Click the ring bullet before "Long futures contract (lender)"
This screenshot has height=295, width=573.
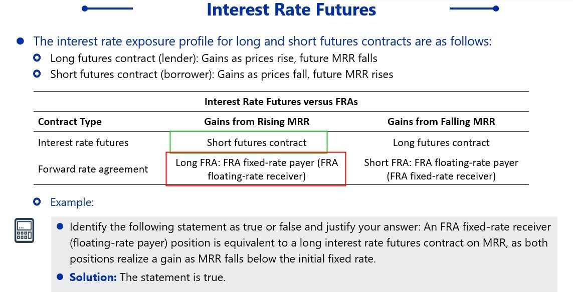click(x=37, y=58)
